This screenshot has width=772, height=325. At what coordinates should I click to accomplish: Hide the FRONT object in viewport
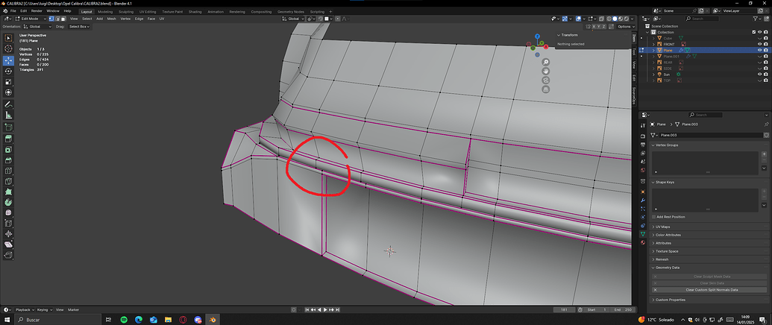759,44
